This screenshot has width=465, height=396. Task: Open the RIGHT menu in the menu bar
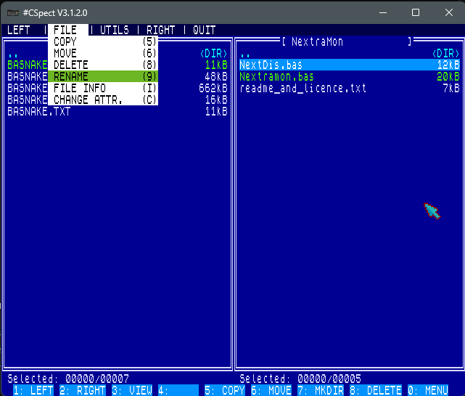[161, 30]
